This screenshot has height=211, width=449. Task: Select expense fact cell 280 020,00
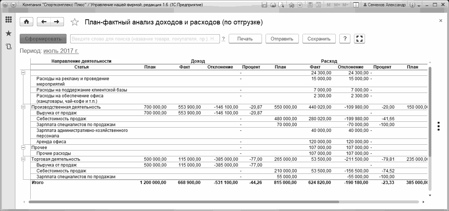(320, 119)
